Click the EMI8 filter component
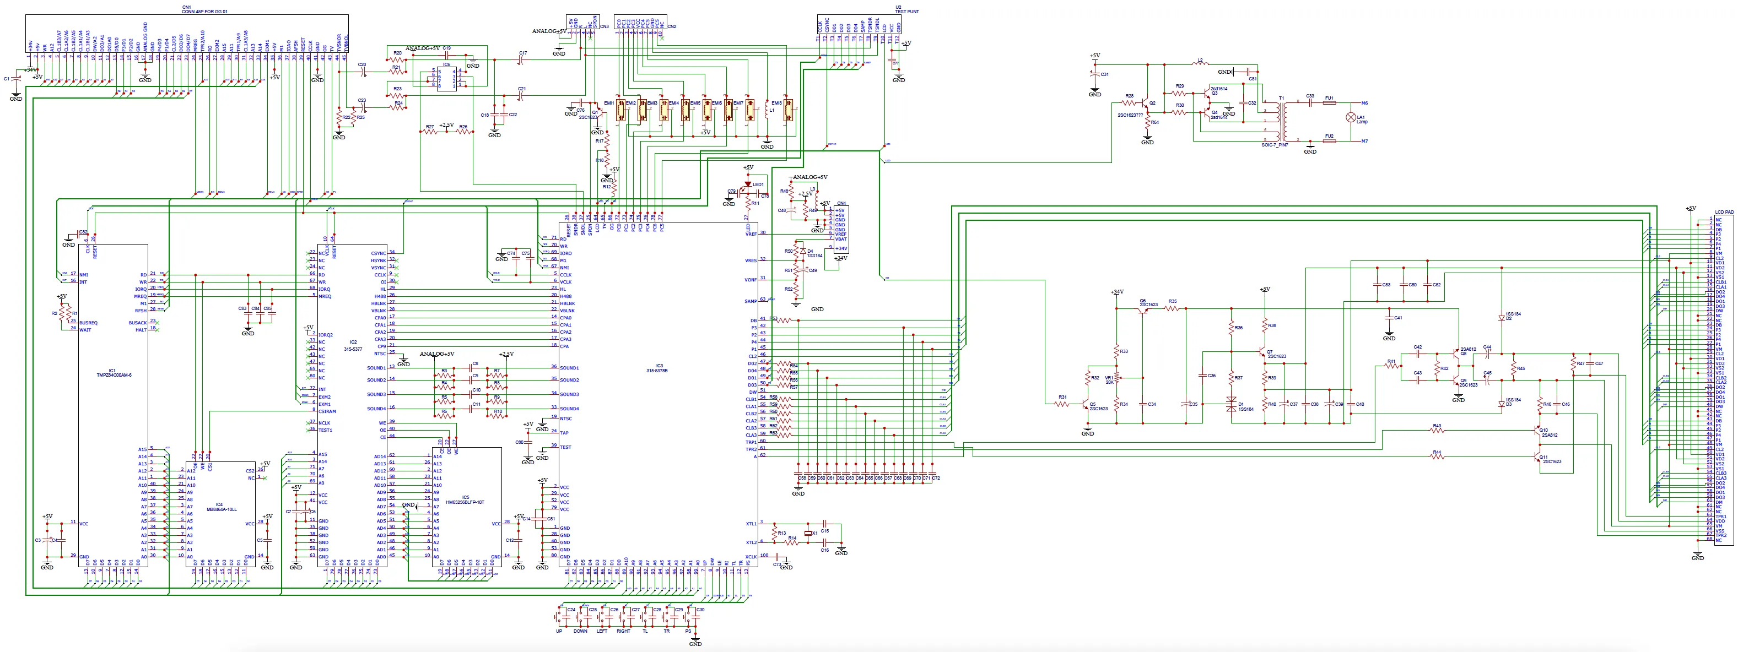This screenshot has width=1738, height=652. (787, 111)
